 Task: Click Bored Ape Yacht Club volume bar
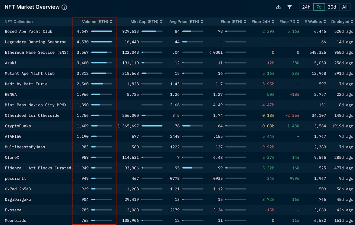(x=102, y=31)
